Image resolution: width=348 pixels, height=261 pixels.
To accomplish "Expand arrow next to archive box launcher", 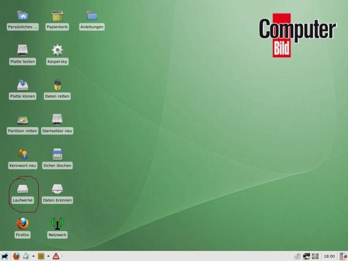I will 48,256.
